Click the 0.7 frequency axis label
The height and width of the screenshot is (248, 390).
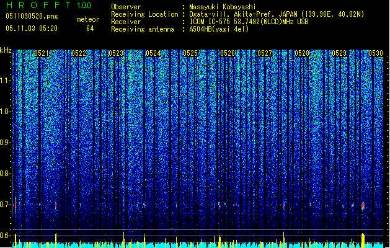tap(5, 205)
